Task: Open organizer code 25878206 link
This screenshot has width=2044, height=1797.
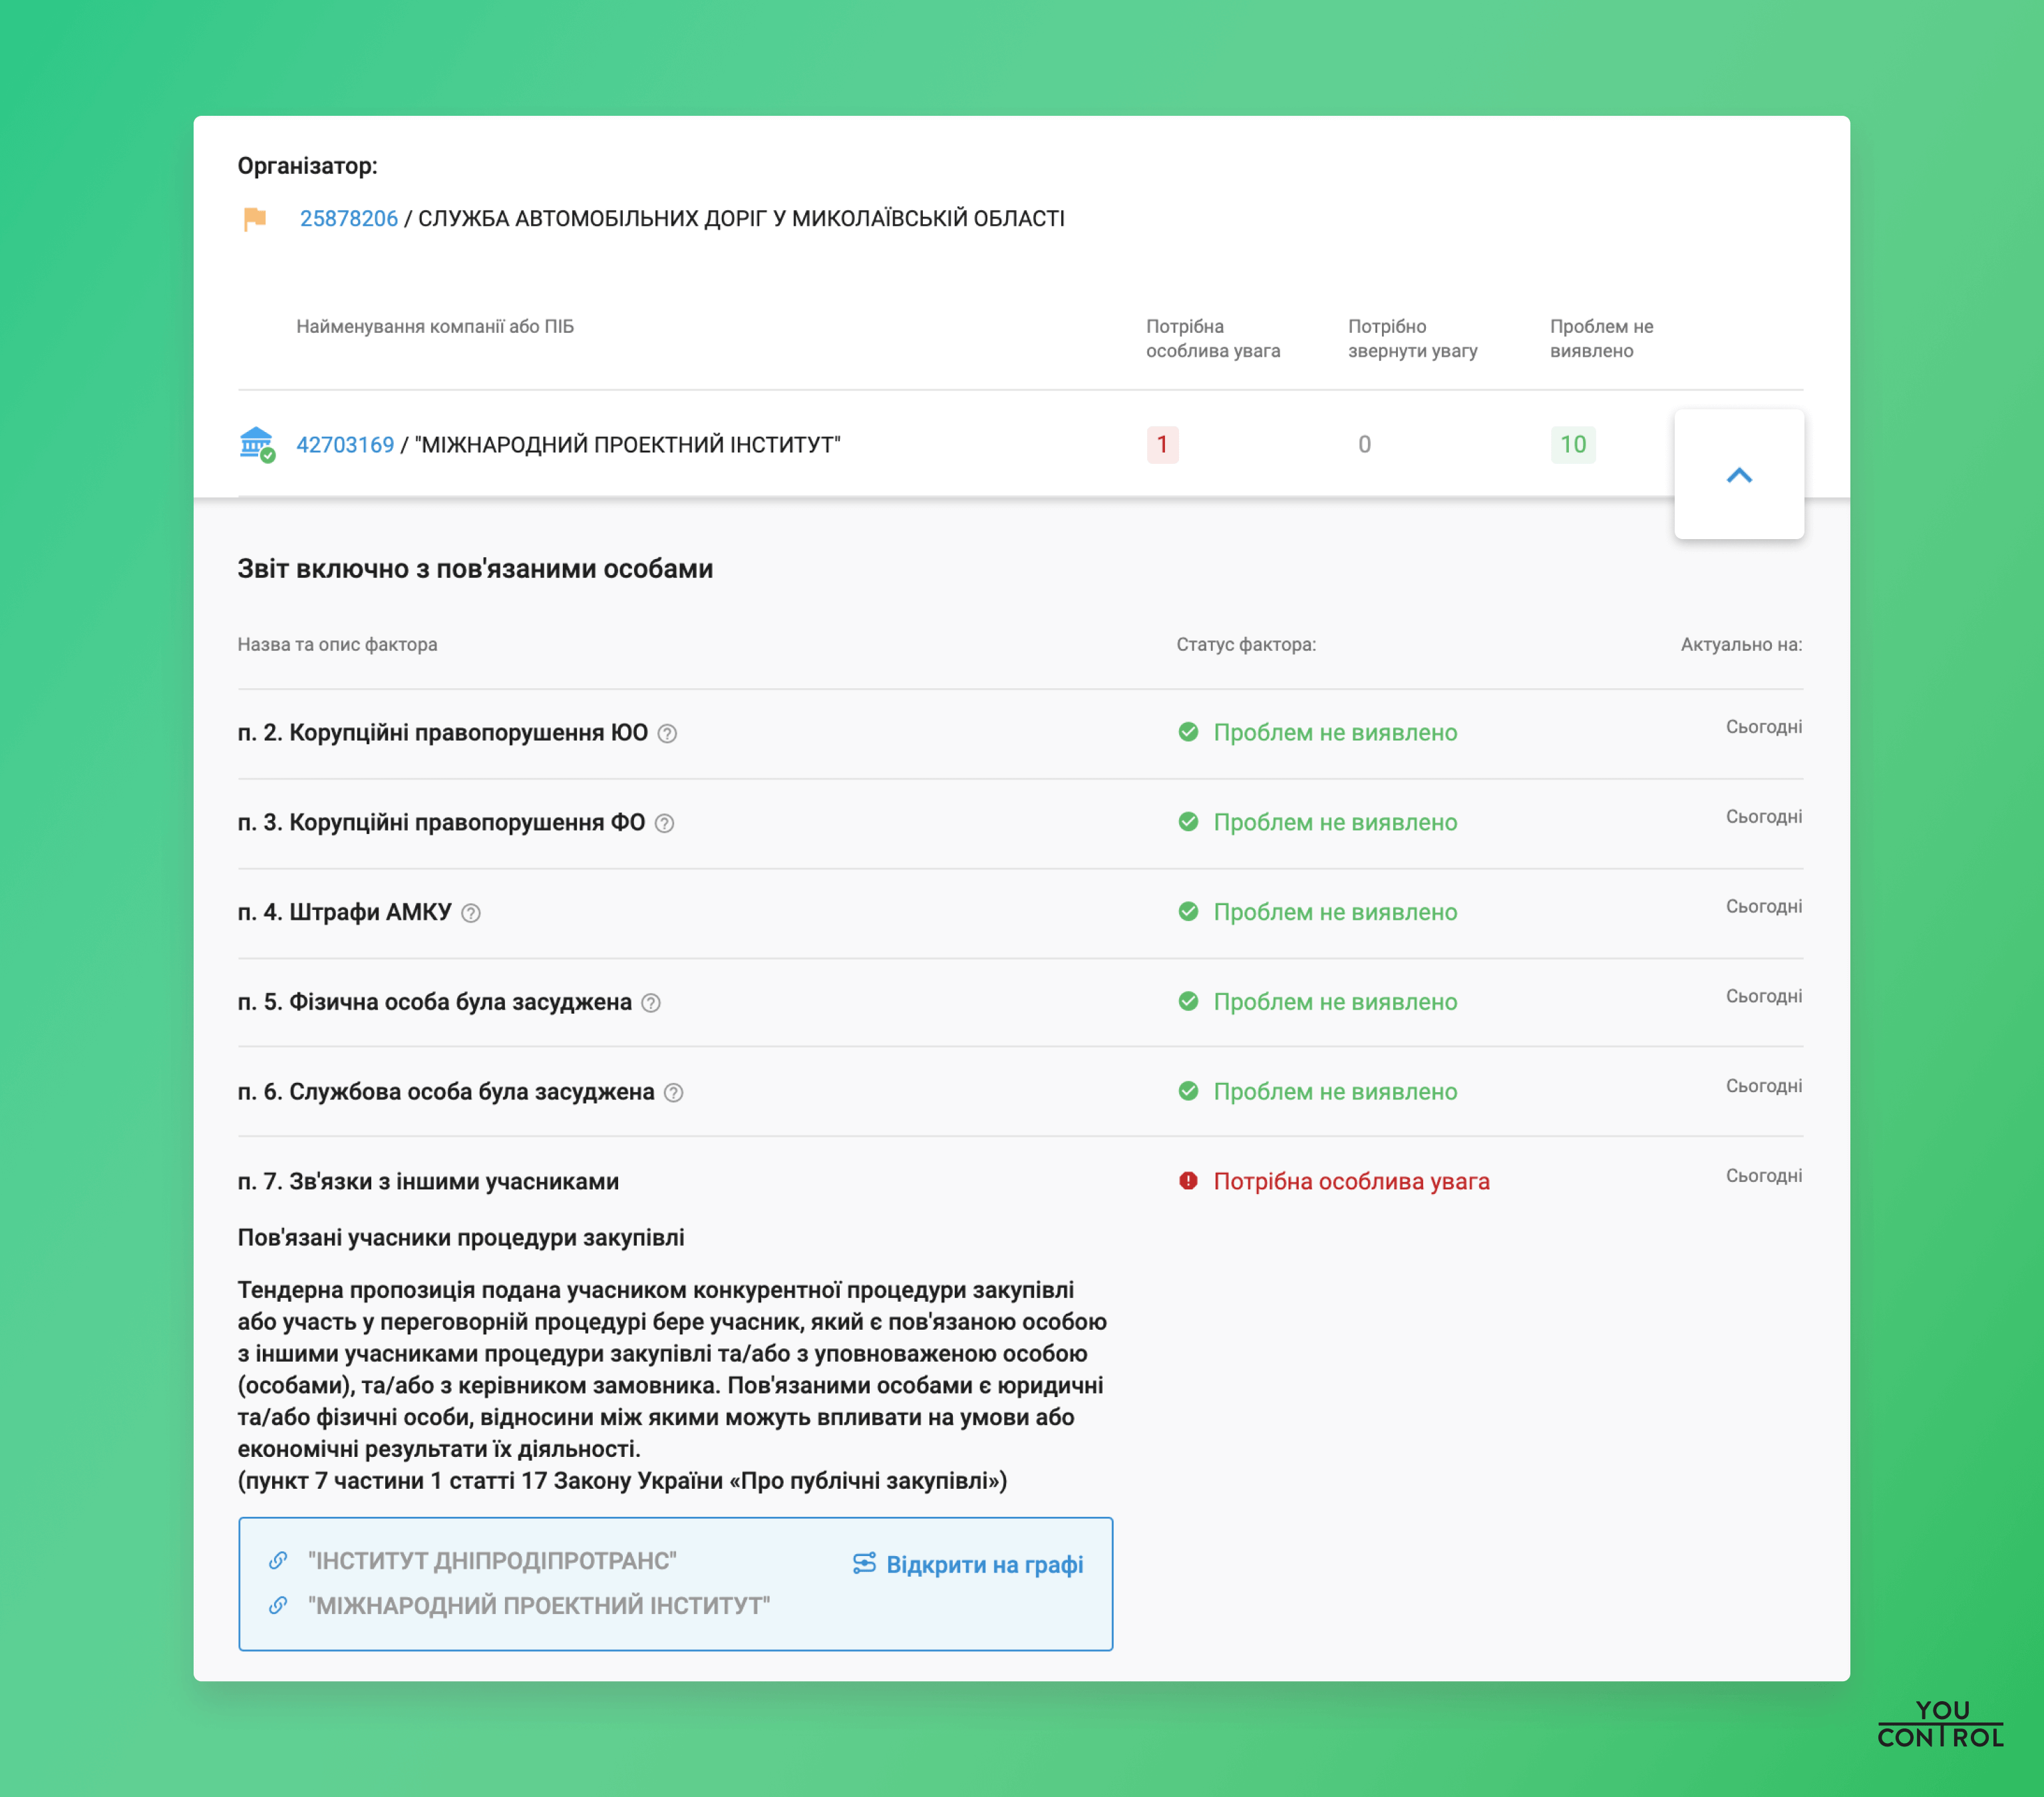Action: [349, 218]
